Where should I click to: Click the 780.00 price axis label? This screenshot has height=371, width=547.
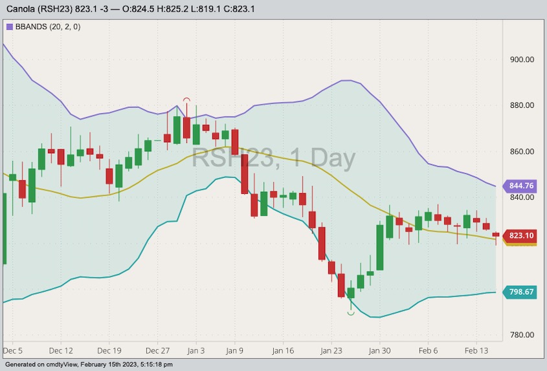click(x=522, y=335)
